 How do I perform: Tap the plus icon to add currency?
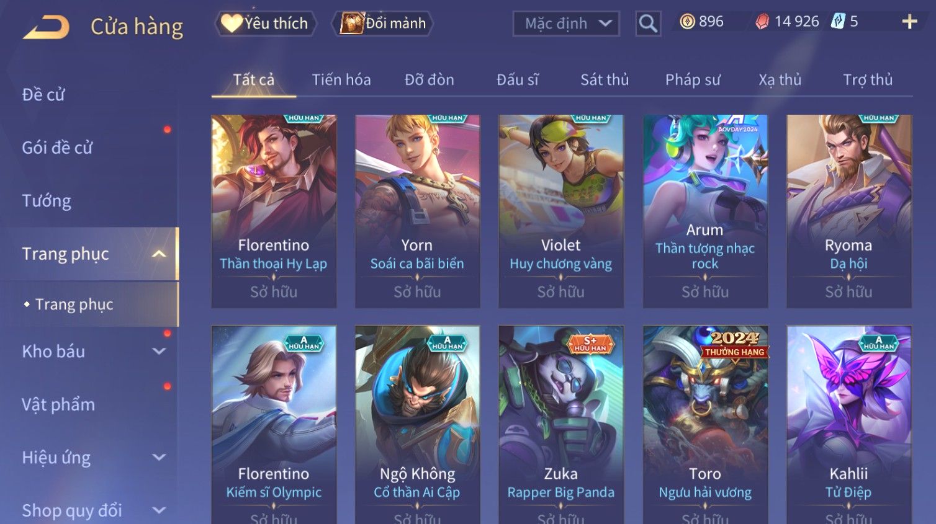coord(909,22)
